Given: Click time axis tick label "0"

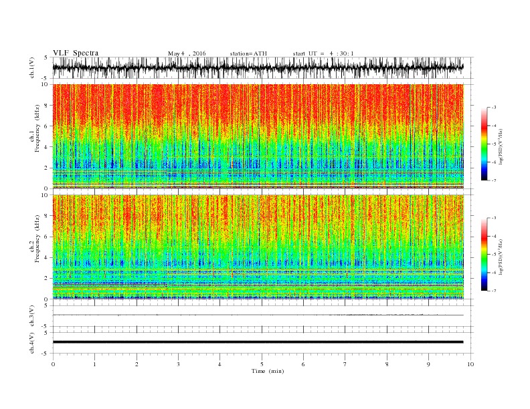Looking at the screenshot, I should (53, 364).
